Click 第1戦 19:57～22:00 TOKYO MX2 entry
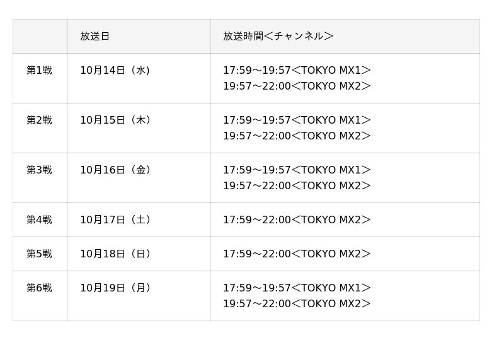Viewport: 504px width, 340px height. pos(297,86)
